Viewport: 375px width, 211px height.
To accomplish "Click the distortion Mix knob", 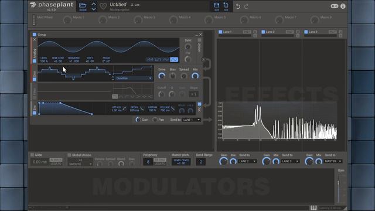I will coord(195,76).
